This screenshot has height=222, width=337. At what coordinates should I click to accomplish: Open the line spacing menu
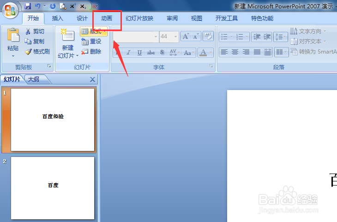[x=281, y=37]
